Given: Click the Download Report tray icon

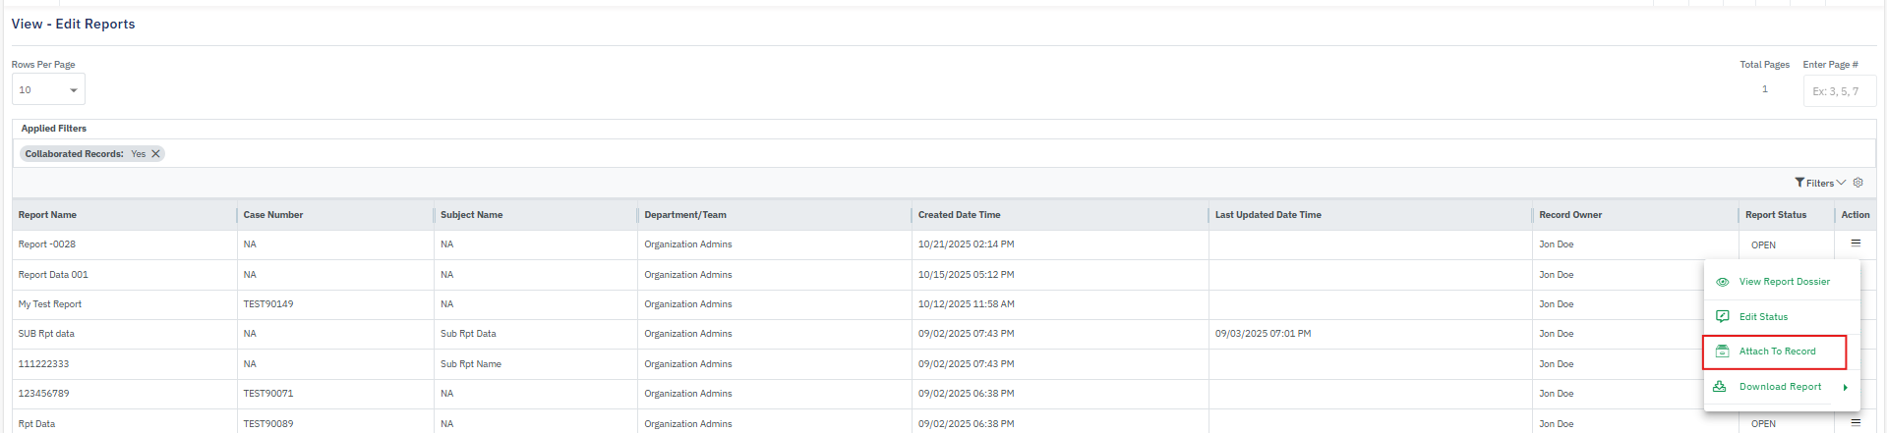Looking at the screenshot, I should (x=1720, y=387).
